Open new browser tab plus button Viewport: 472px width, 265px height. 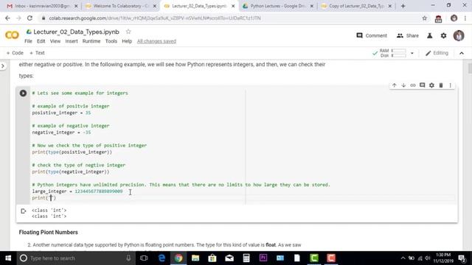click(403, 6)
